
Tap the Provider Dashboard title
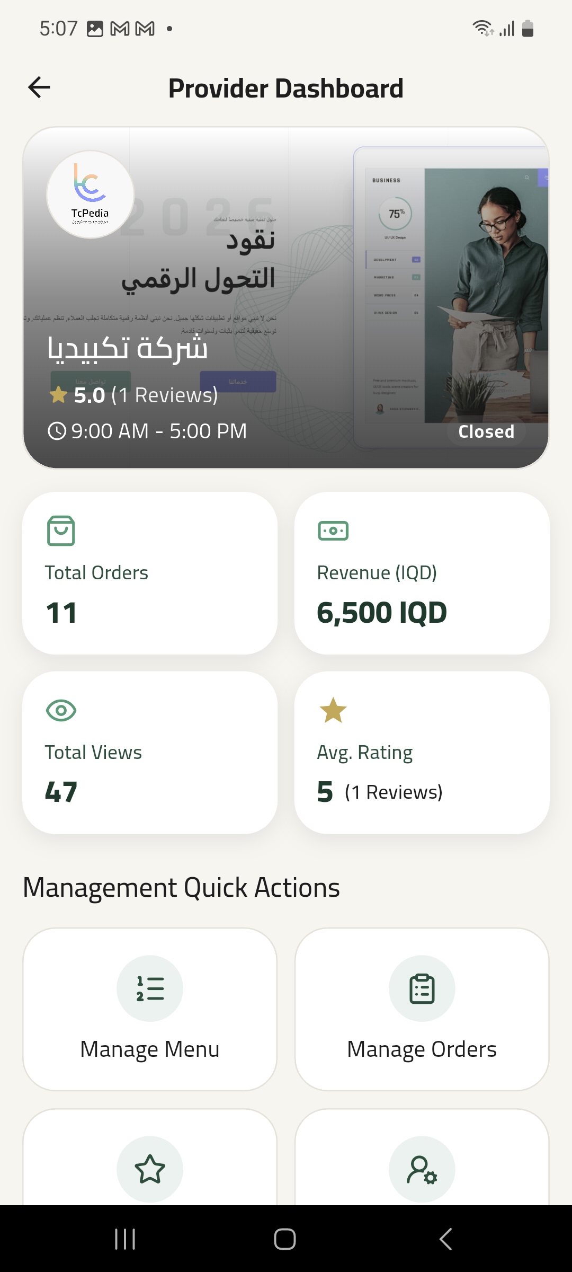click(x=286, y=89)
